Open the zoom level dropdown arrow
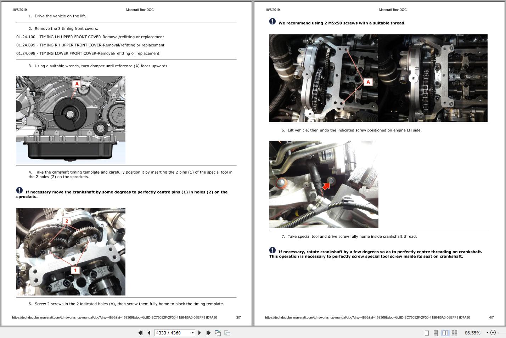 point(488,332)
